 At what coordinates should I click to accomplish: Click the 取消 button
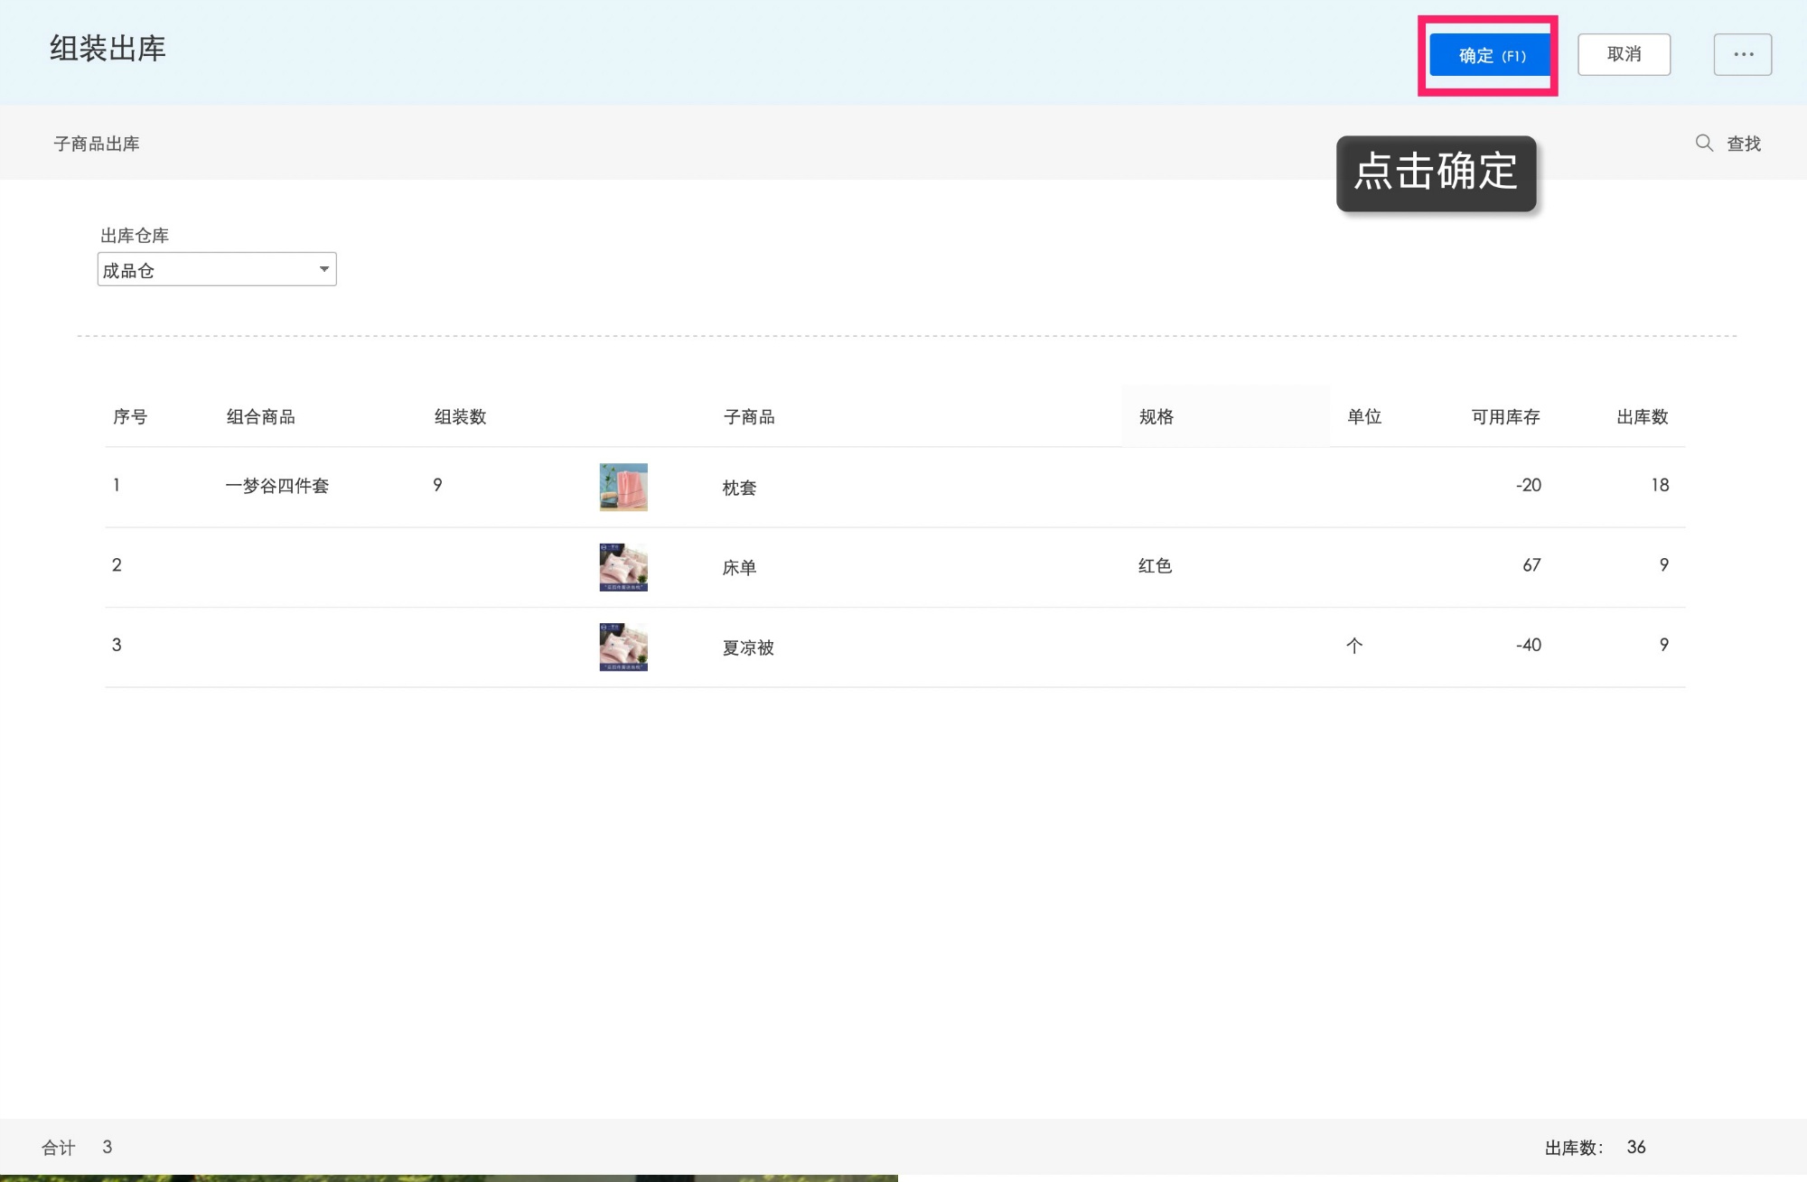1624,54
